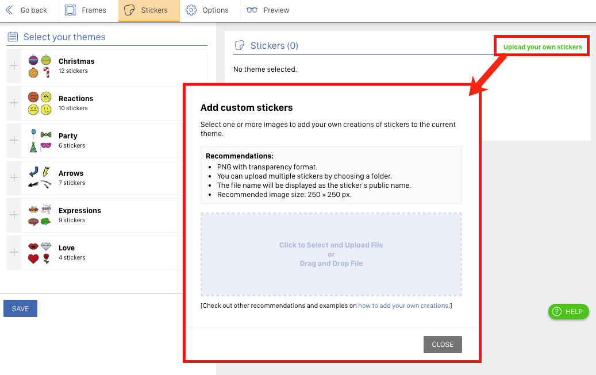Click the 'Stickers (0)' heading text

coord(274,45)
